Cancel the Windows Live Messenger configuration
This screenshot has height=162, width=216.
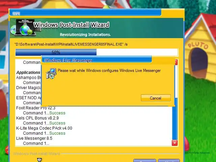pyautogui.click(x=156, y=98)
